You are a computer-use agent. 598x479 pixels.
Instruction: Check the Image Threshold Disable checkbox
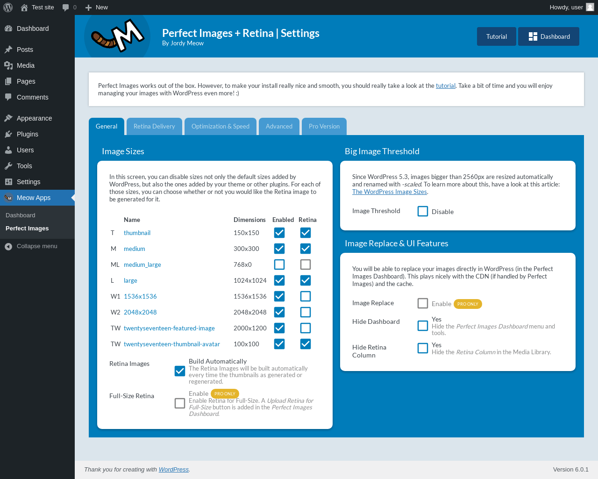tap(423, 211)
